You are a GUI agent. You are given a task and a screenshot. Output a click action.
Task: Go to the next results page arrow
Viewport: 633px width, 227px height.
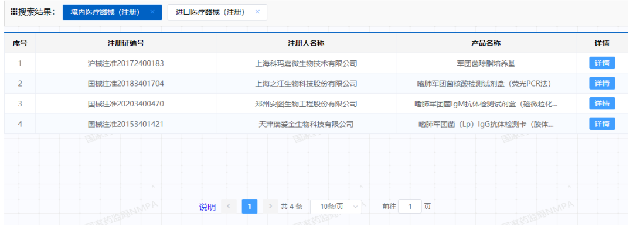pyautogui.click(x=270, y=207)
